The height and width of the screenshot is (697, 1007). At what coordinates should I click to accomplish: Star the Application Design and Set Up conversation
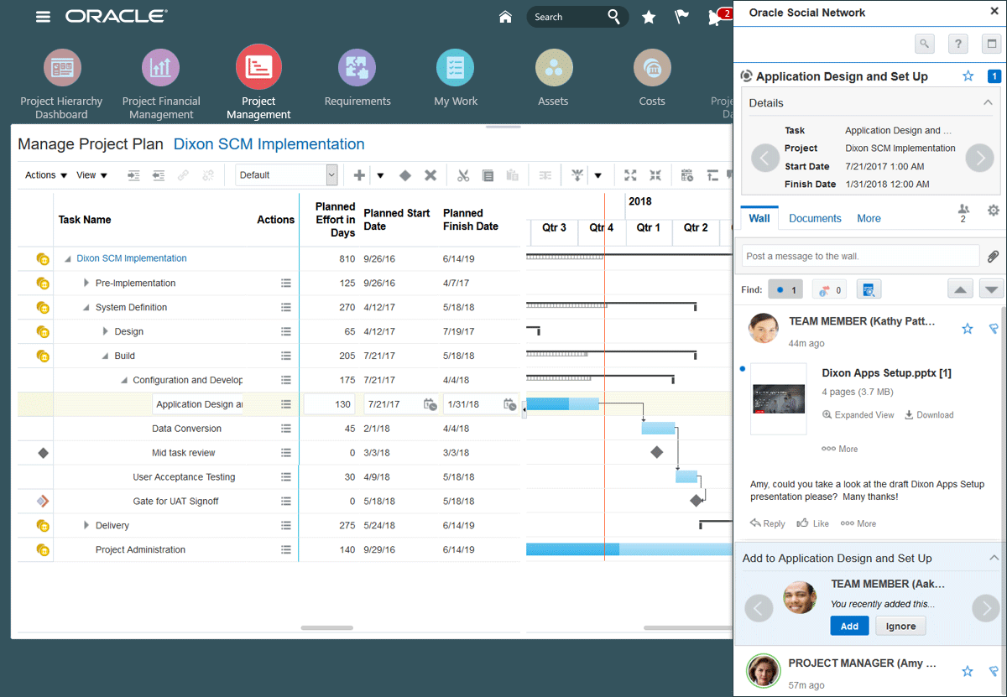pos(968,75)
